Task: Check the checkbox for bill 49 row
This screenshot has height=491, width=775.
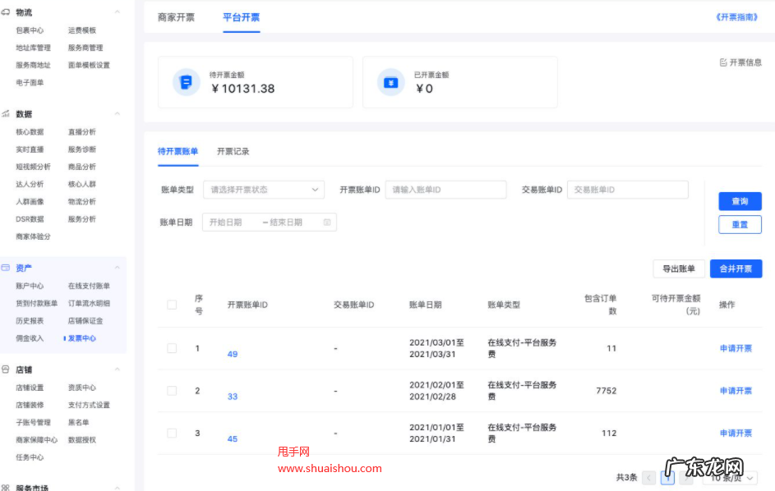Action: [x=172, y=347]
